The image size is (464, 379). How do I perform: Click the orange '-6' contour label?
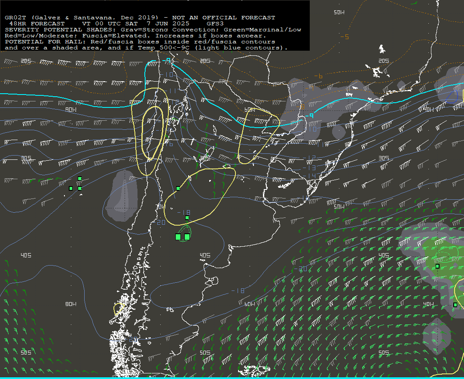(x=318, y=76)
